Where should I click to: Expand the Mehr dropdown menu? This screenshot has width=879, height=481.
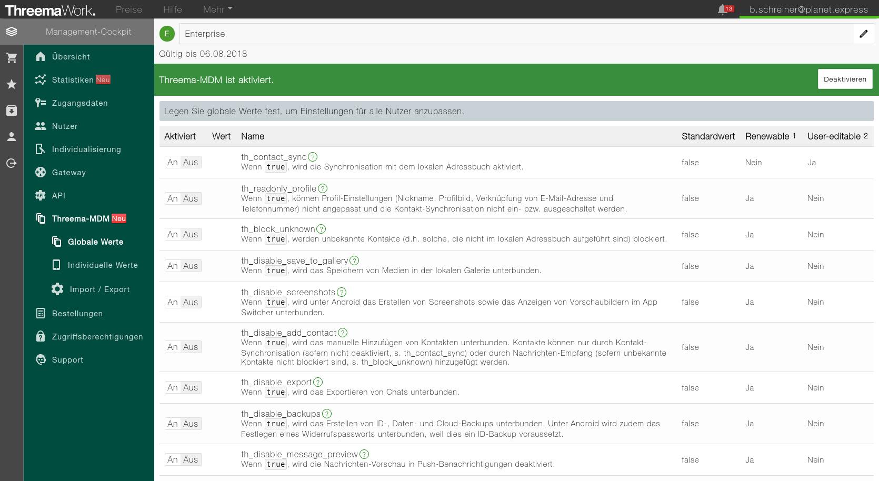217,9
